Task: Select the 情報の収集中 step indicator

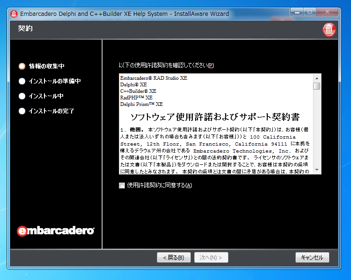Action: pos(22,66)
